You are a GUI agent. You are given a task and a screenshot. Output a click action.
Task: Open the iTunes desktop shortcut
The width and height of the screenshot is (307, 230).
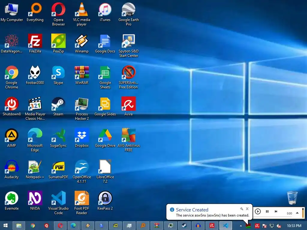105,12
